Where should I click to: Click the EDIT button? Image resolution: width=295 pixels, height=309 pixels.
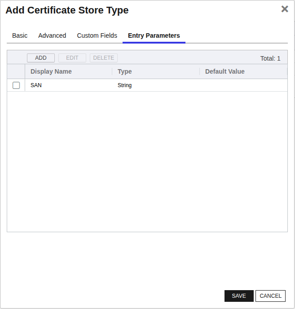coord(72,58)
